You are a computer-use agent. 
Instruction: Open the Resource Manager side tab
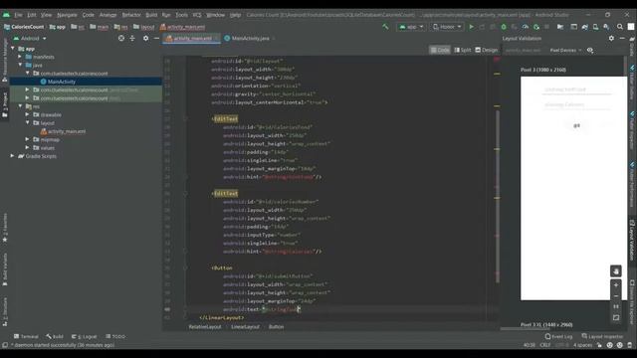click(4, 60)
